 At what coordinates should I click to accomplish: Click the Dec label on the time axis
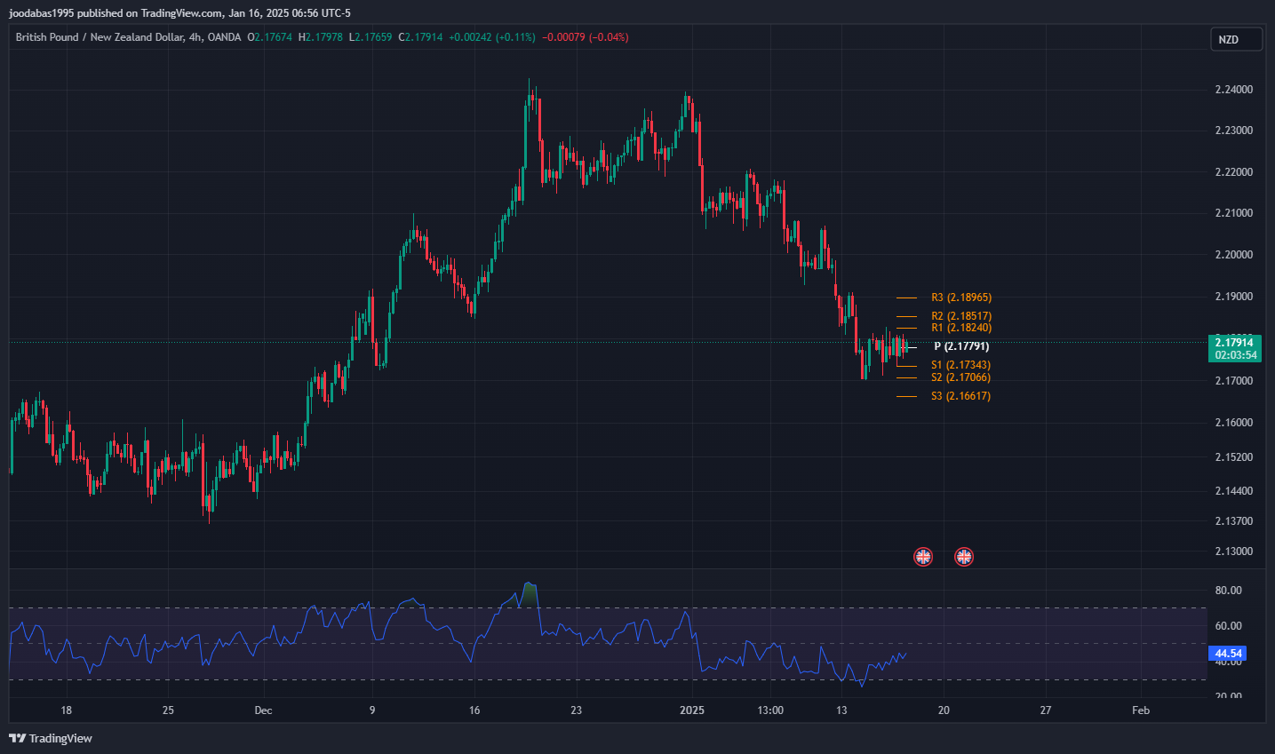[263, 710]
